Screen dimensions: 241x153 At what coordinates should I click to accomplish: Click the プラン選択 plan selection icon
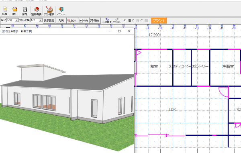(x=49, y=11)
